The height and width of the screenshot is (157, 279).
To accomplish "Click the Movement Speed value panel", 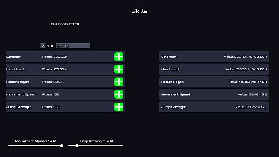I will [x=214, y=94].
